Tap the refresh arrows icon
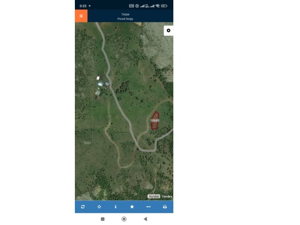 (83, 207)
